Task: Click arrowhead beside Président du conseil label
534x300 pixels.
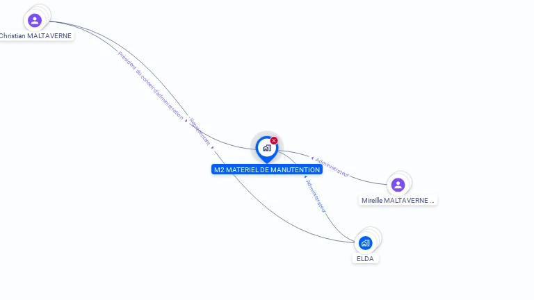Action: [x=186, y=120]
